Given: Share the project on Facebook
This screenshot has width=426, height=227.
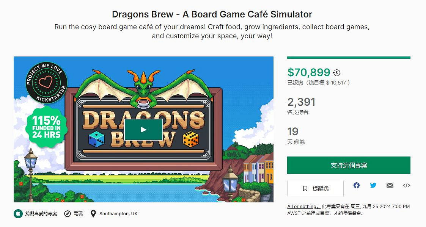Looking at the screenshot, I should [357, 185].
